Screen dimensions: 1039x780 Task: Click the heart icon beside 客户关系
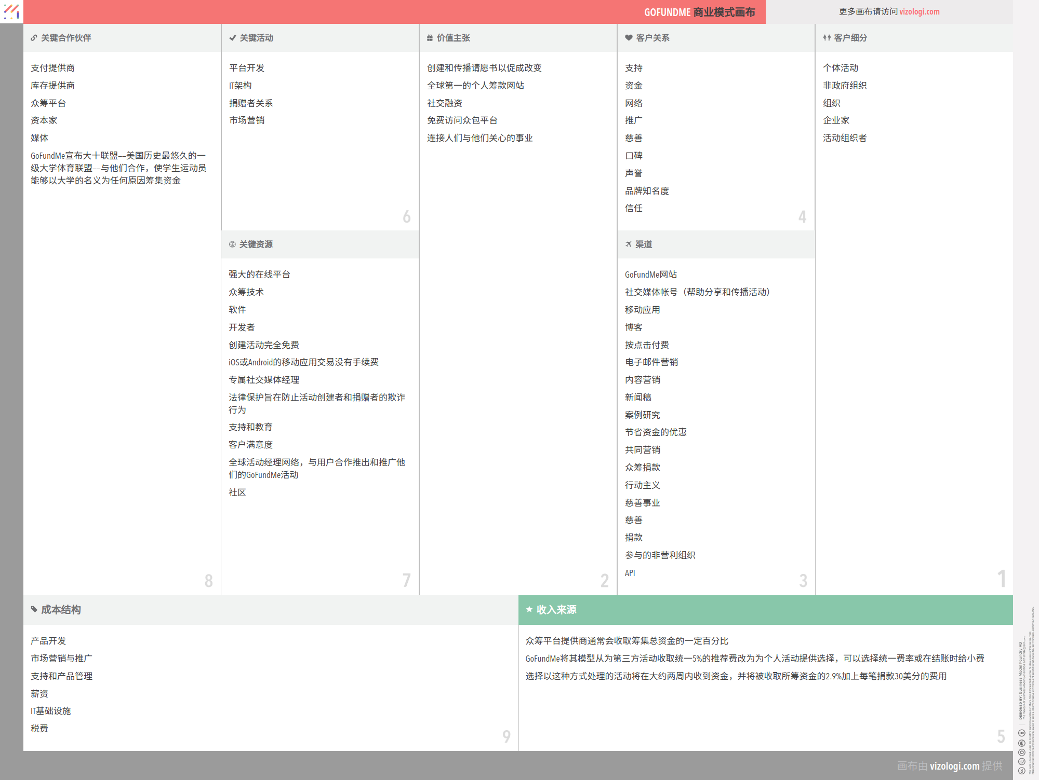pyautogui.click(x=629, y=38)
